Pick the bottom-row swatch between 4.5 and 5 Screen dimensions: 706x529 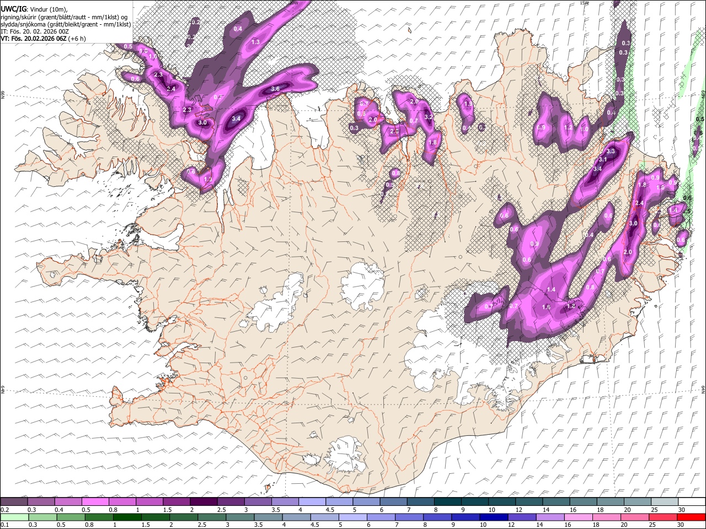coord(324,517)
